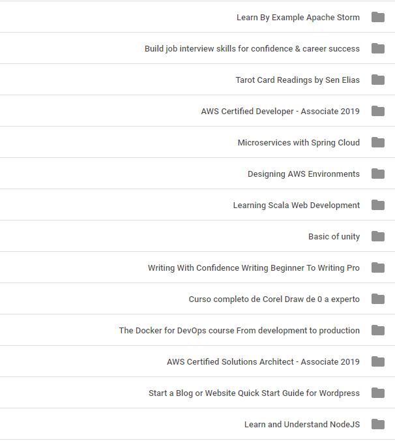Click folder icon for Learn By Example Apache Storm
This screenshot has height=441, width=395.
click(x=378, y=17)
